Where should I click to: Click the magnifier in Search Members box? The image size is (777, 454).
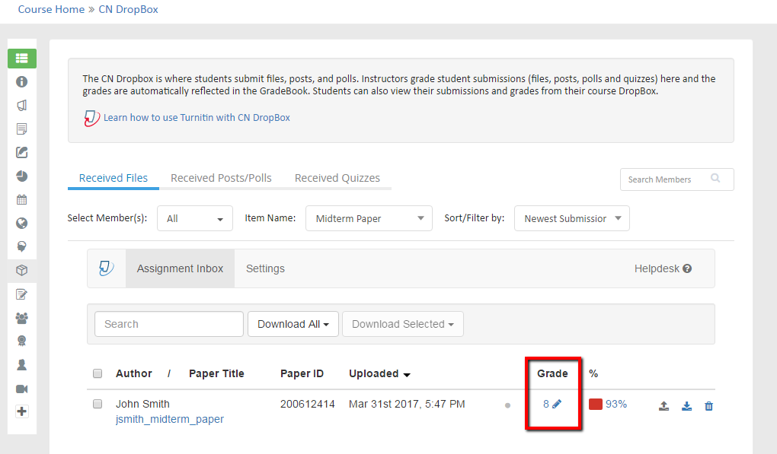(715, 178)
